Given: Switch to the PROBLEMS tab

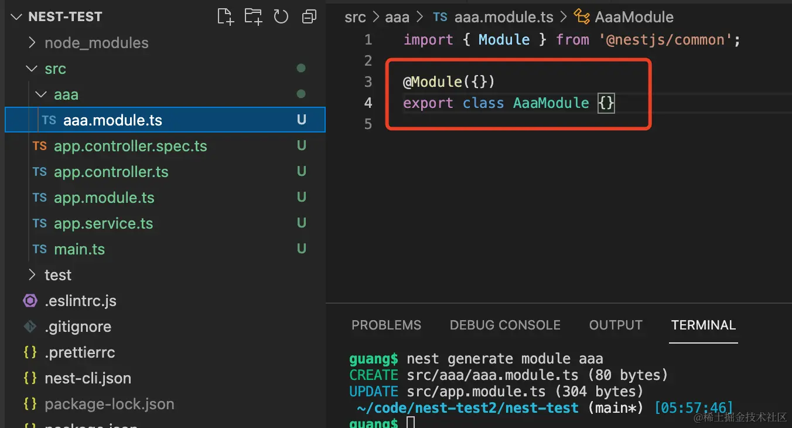Looking at the screenshot, I should coord(386,325).
